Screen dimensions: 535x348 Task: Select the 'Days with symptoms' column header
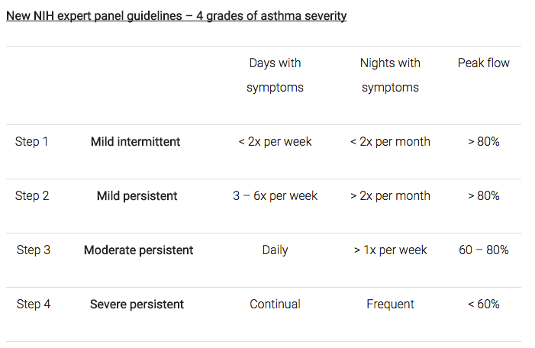click(x=275, y=75)
